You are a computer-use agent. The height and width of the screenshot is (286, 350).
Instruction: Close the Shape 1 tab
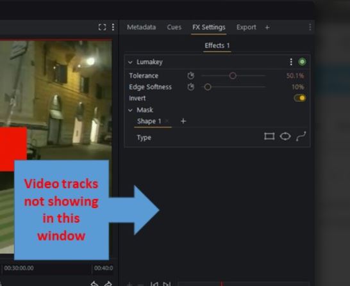[x=167, y=121]
